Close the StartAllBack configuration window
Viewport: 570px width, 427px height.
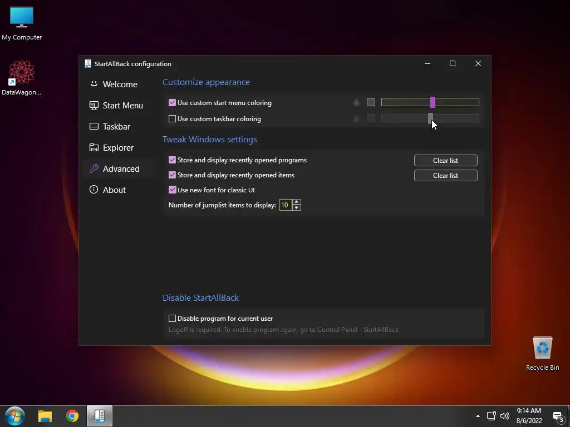(x=478, y=63)
